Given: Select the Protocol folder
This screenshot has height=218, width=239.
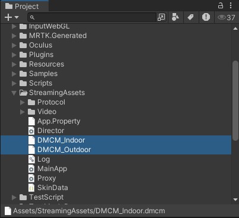Looking at the screenshot, I should click(x=51, y=102).
